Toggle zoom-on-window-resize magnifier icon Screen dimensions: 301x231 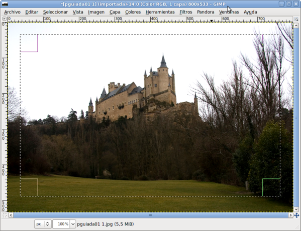point(296,19)
